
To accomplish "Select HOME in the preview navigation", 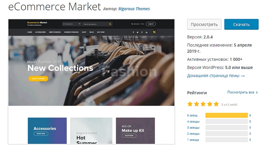I will [29, 32].
